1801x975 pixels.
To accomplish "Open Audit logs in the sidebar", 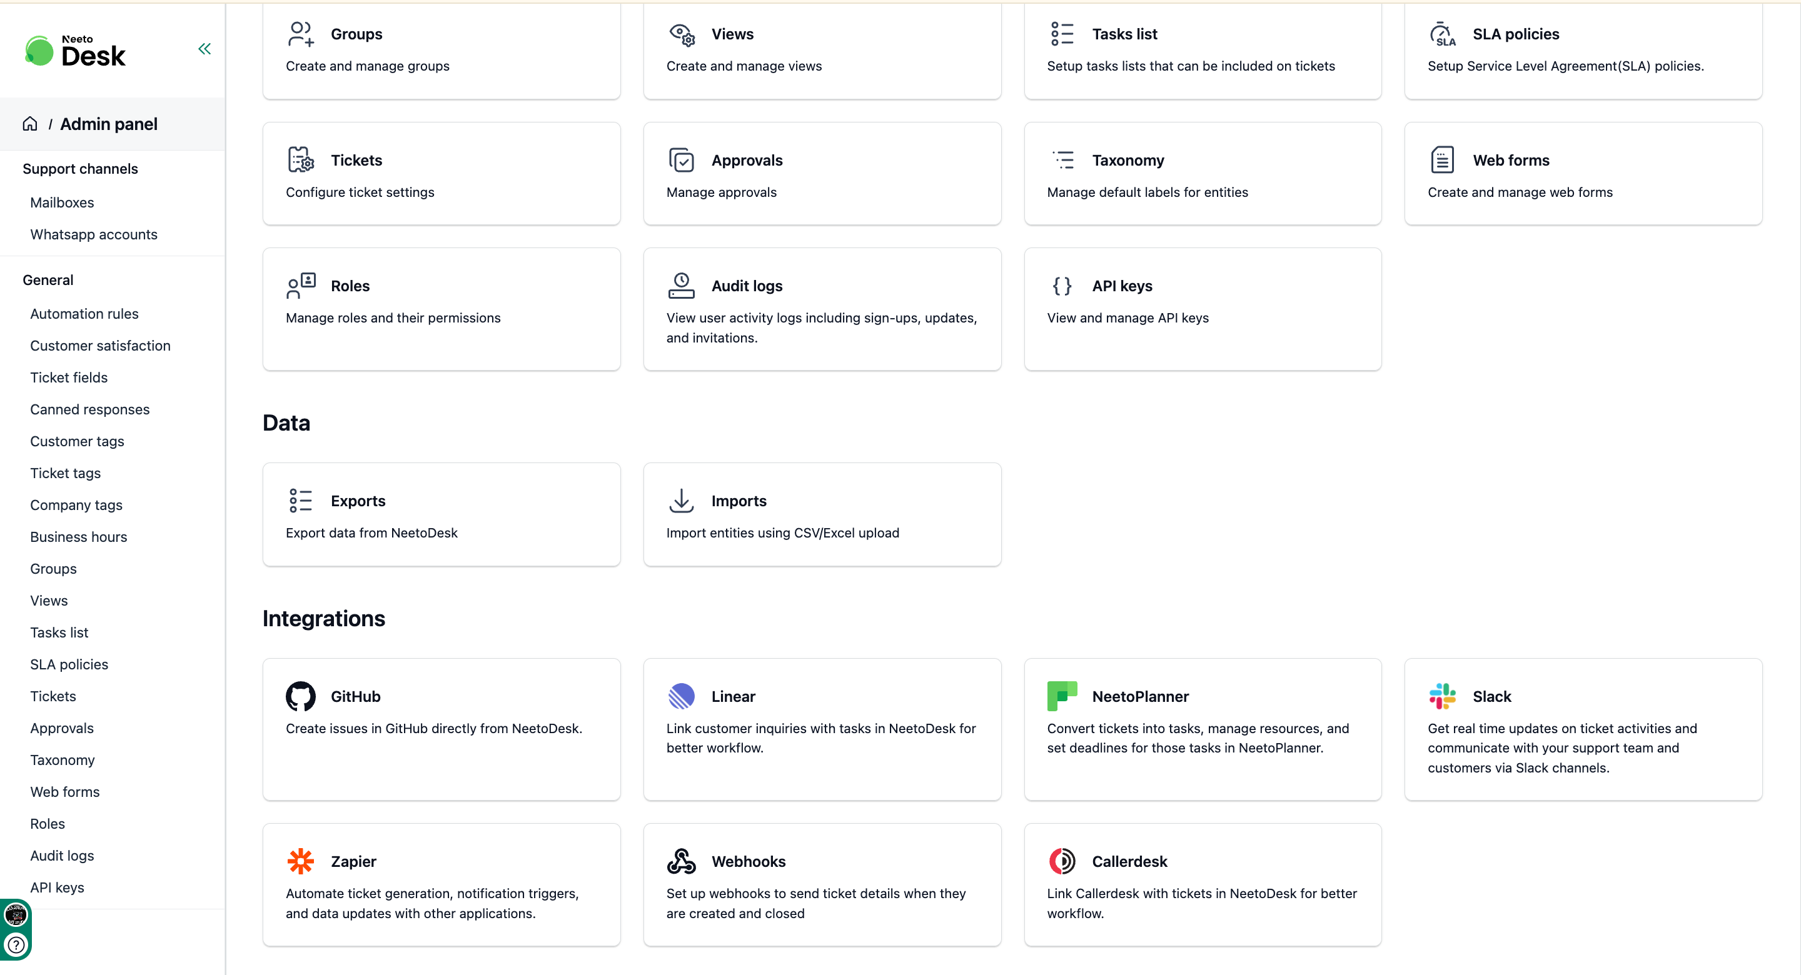I will (63, 856).
